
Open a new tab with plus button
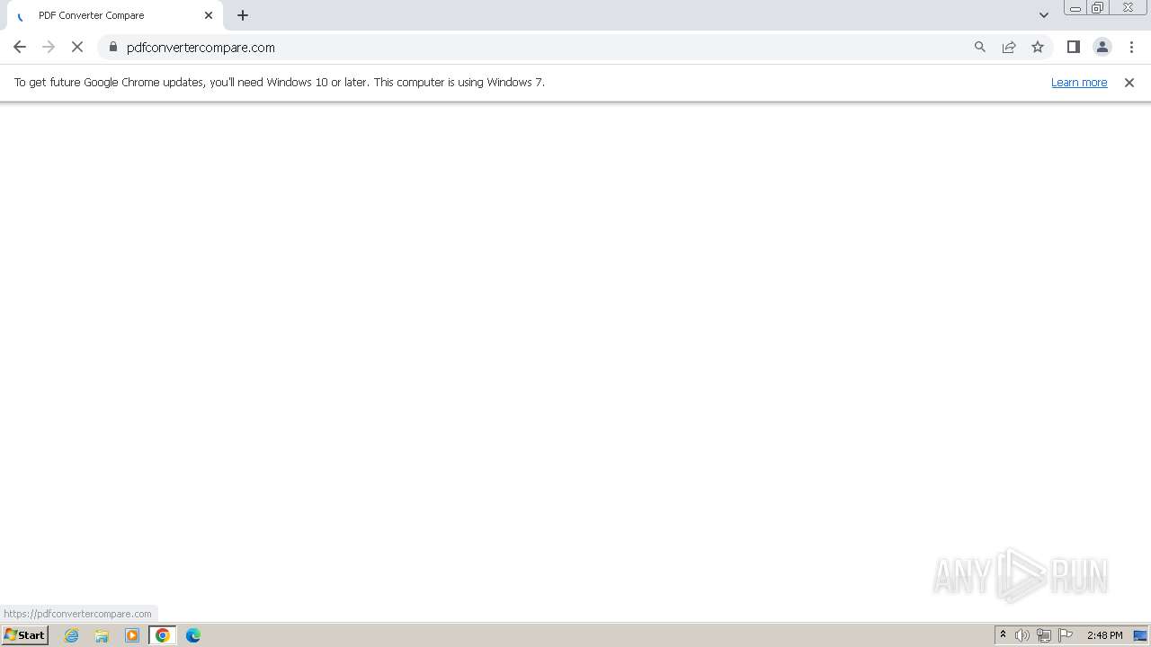point(243,15)
